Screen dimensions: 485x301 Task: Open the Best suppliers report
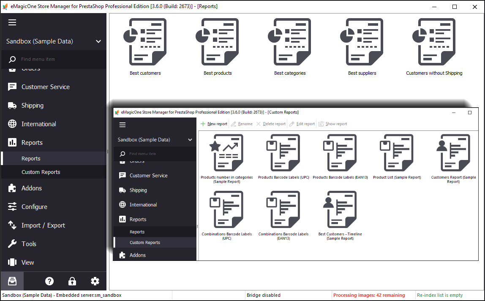point(362,46)
